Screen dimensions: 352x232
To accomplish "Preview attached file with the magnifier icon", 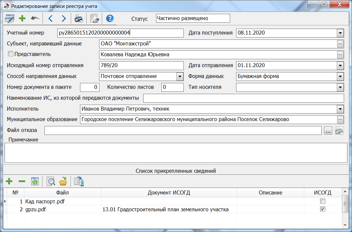I will tap(51, 181).
